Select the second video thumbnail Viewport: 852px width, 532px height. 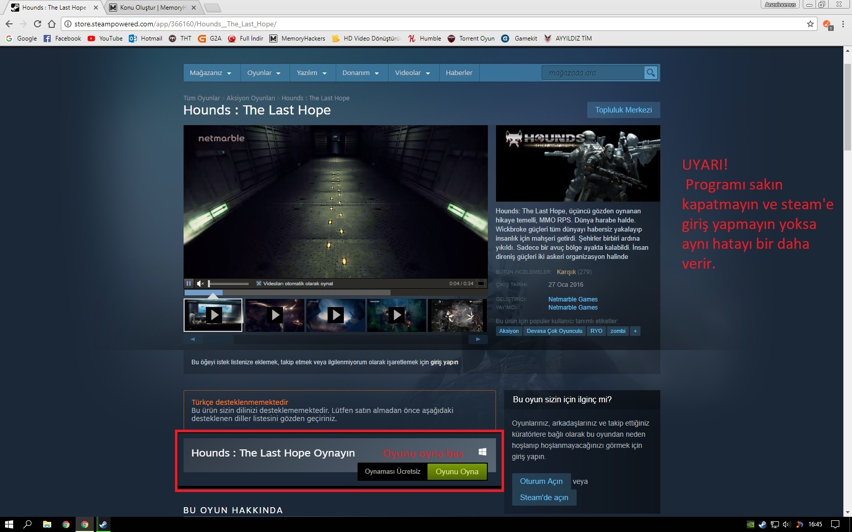pos(274,315)
